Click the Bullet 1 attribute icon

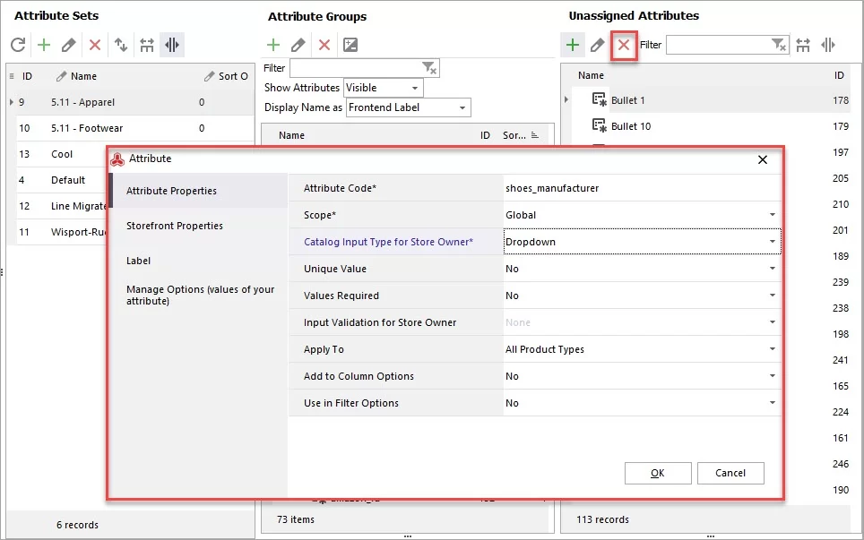click(x=599, y=99)
